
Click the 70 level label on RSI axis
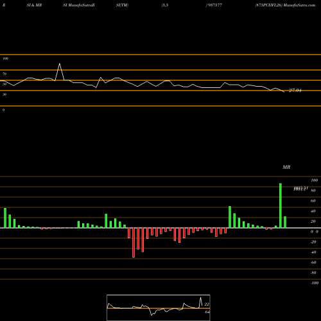[4, 74]
